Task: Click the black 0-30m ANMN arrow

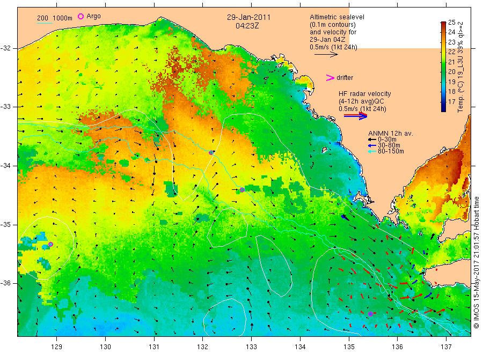Action: pyautogui.click(x=372, y=139)
